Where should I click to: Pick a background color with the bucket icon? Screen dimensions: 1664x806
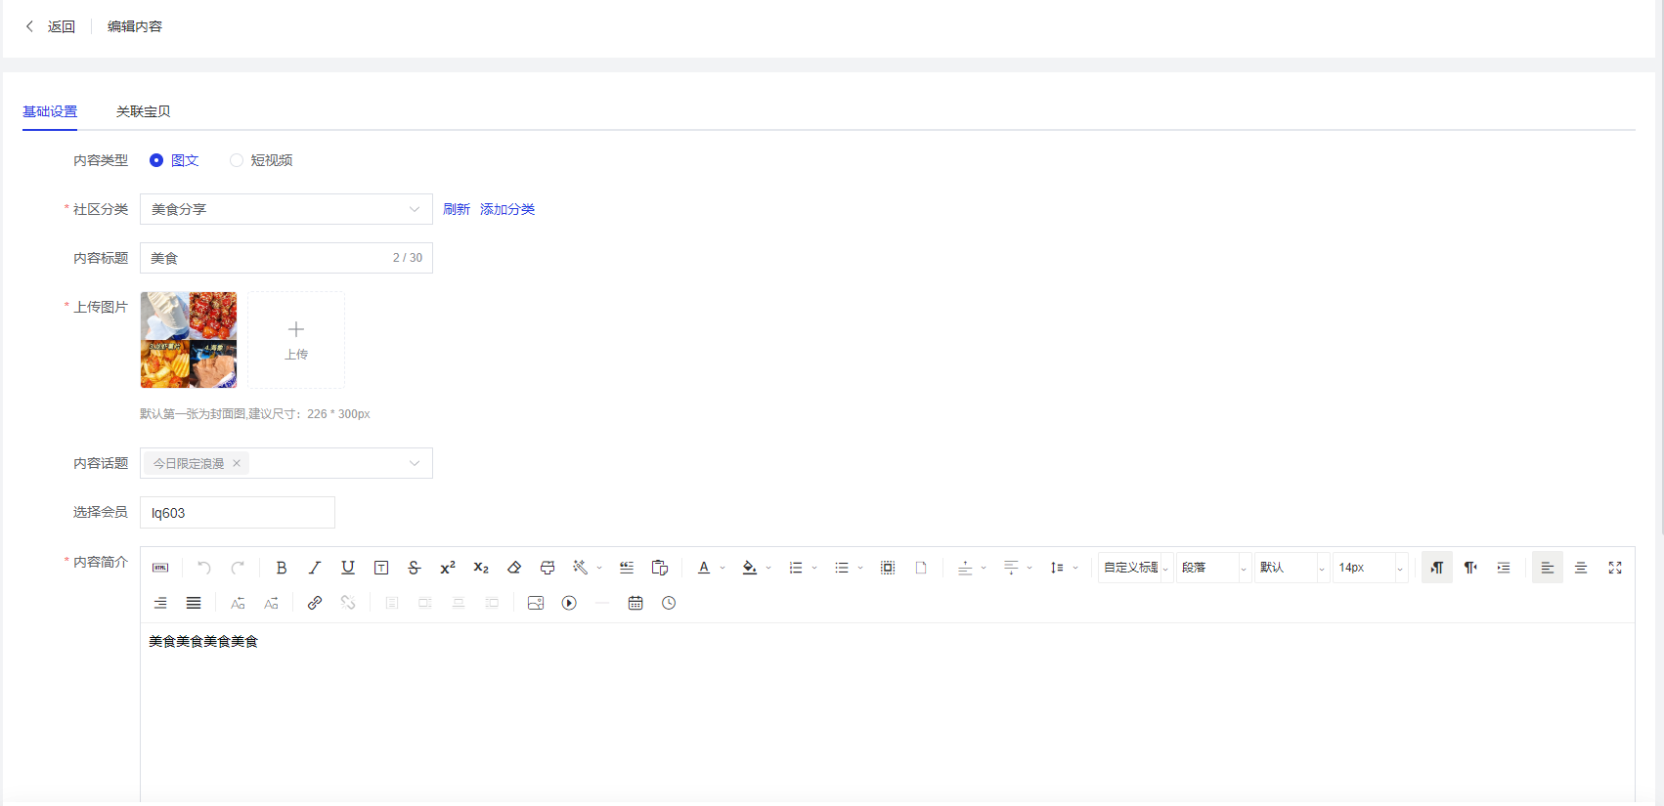click(750, 568)
